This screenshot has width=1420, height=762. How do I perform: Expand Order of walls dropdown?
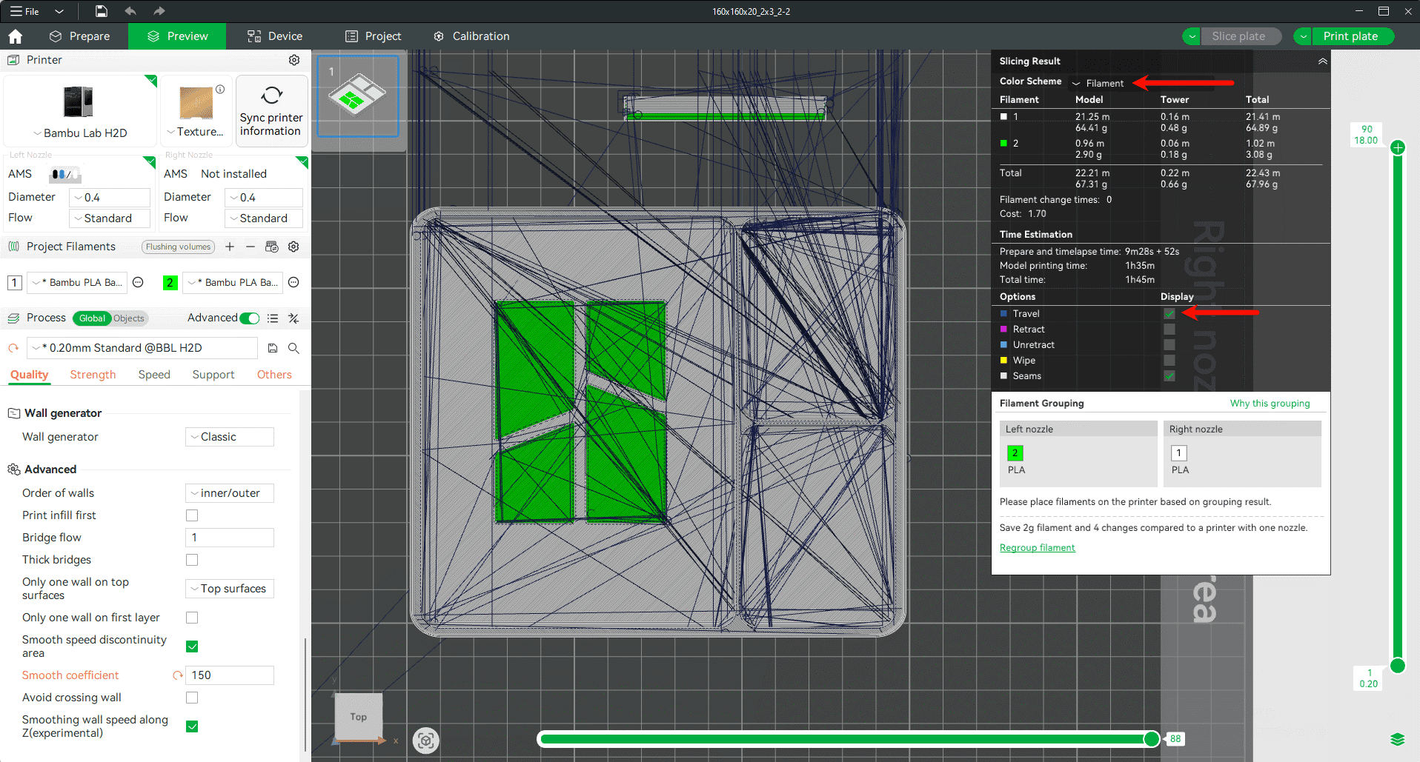229,493
